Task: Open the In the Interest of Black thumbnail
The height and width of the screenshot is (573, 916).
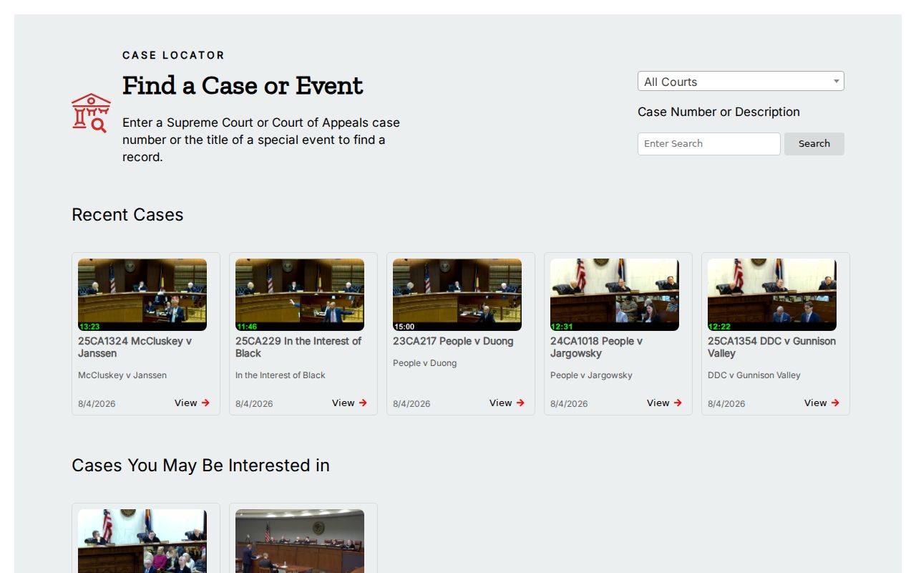Action: click(x=300, y=294)
